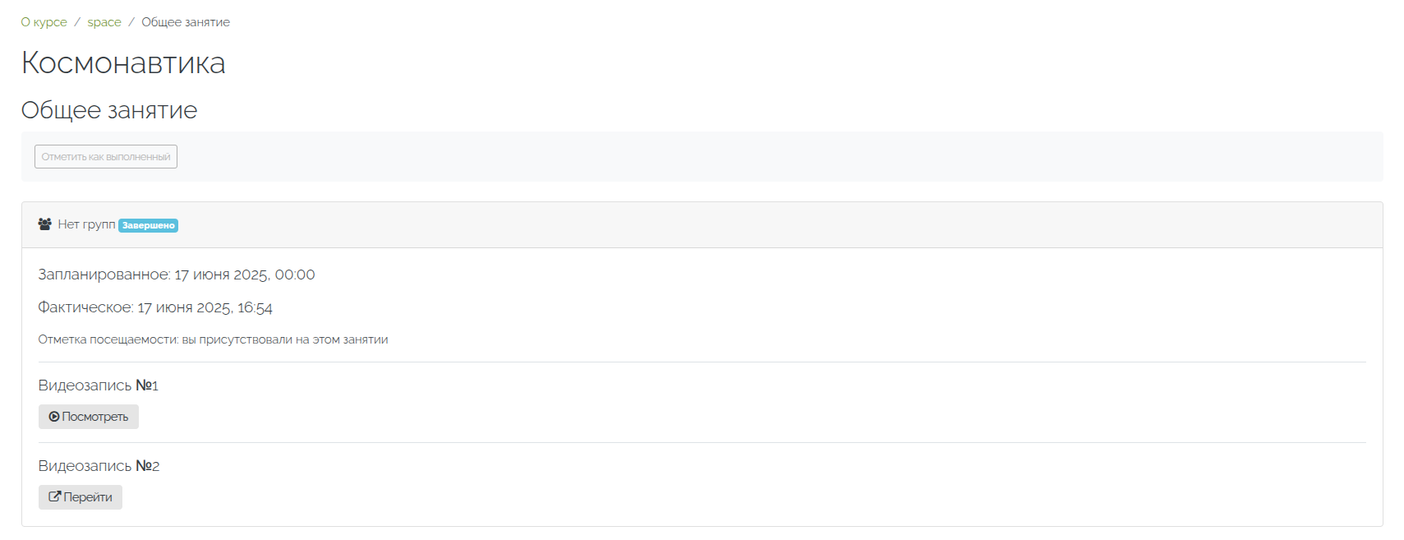Select the Запланированное date line

tap(177, 275)
